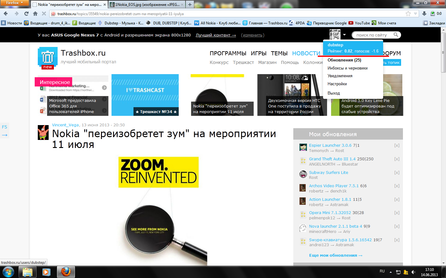Open Настройки in user menu
This screenshot has height=278, width=446.
pos(337,84)
